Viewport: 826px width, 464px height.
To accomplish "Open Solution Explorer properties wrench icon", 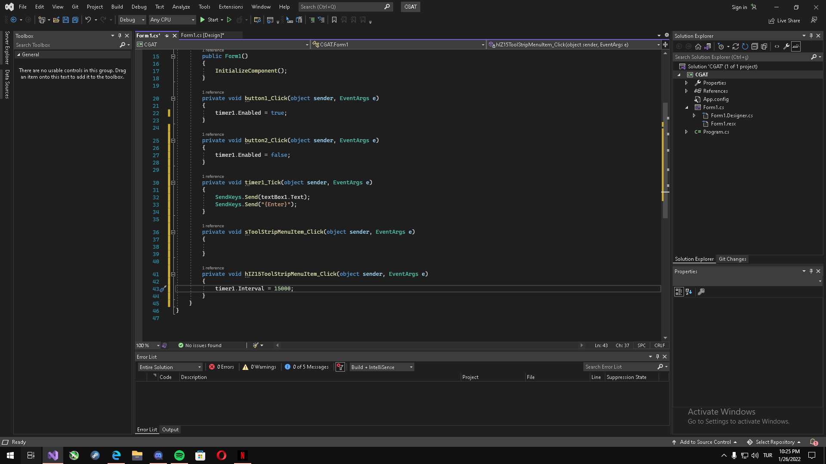I will pyautogui.click(x=786, y=46).
